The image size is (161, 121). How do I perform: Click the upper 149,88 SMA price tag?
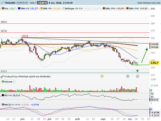pos(154,44)
